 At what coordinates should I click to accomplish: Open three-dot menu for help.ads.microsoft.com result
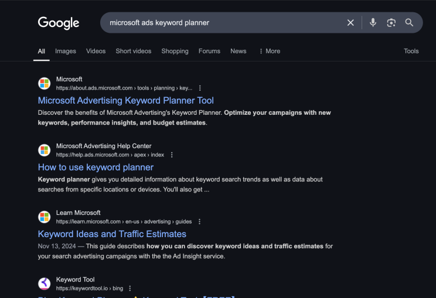pyautogui.click(x=172, y=155)
